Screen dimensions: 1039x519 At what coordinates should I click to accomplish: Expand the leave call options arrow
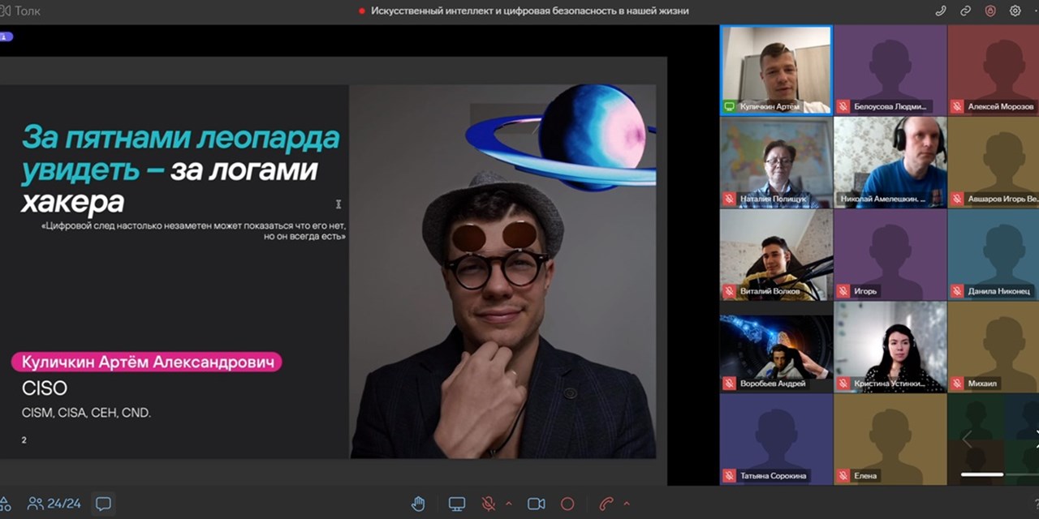tap(626, 504)
